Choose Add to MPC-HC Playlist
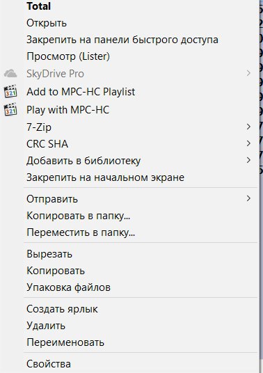This screenshot has height=373, width=263. pyautogui.click(x=81, y=92)
